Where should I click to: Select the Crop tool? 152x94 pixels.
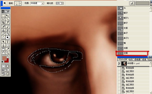(3, 23)
